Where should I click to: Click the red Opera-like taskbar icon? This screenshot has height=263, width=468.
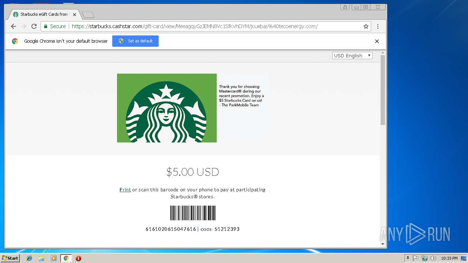pyautogui.click(x=78, y=258)
